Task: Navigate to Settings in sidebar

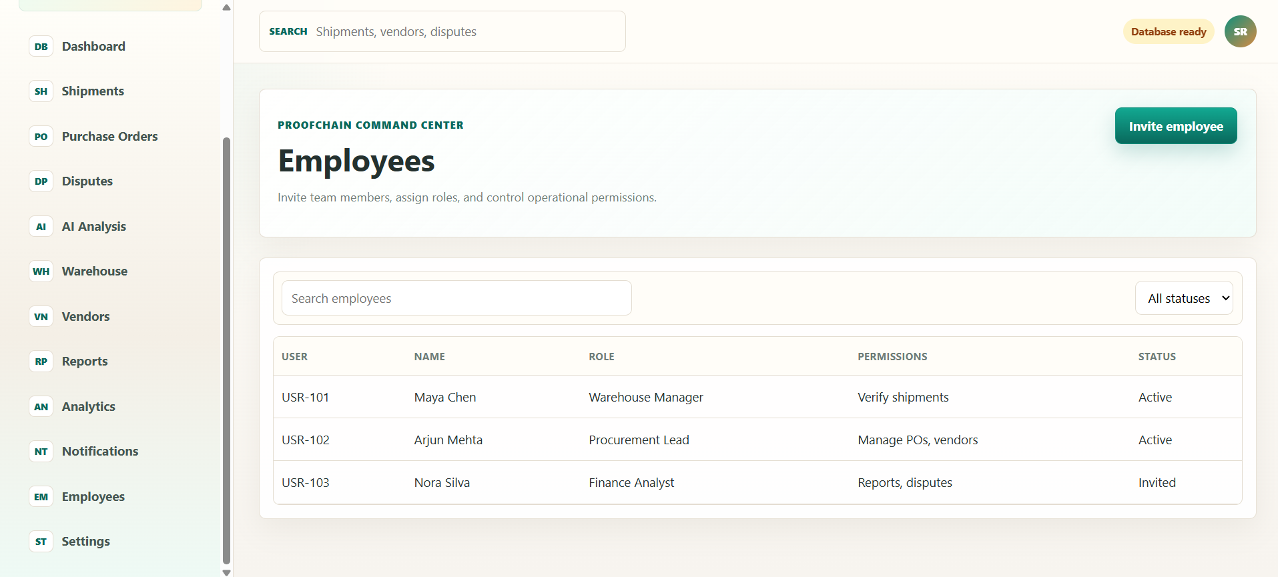Action: pyautogui.click(x=85, y=542)
